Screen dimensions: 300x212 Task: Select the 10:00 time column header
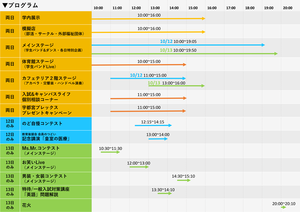click(x=98, y=8)
